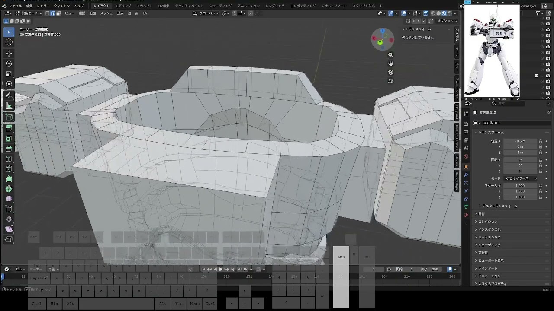Open the グローバル orientation dropdown
554x311 pixels.
[206, 13]
